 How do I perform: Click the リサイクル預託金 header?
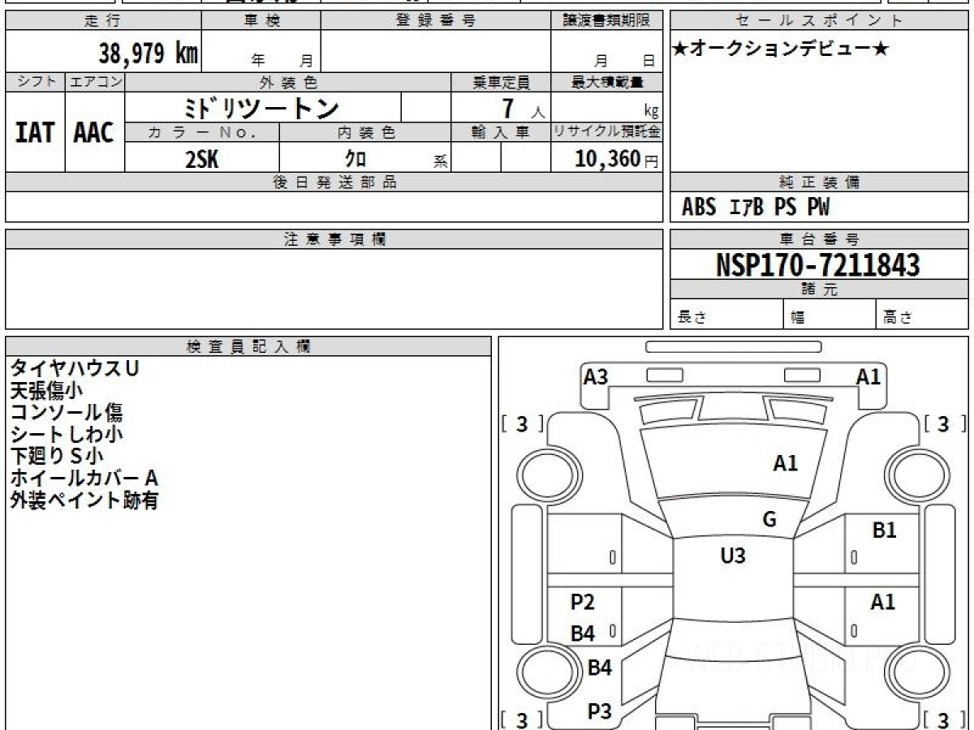point(607,132)
